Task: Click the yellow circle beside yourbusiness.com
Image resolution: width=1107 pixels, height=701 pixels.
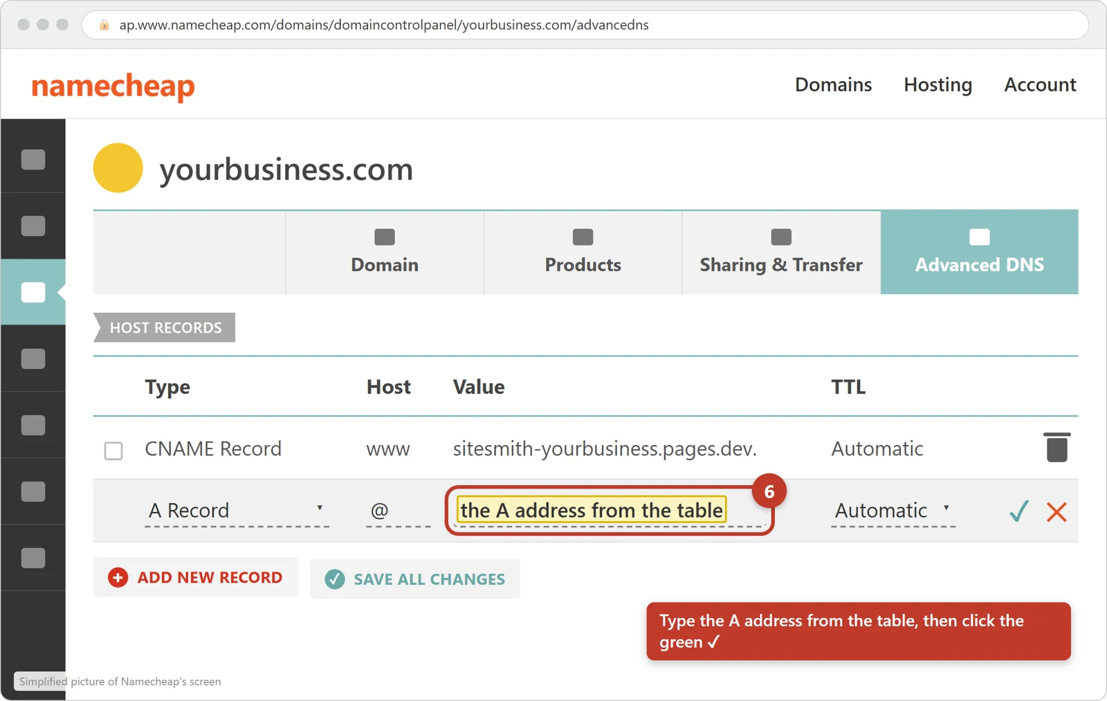Action: pos(118,167)
